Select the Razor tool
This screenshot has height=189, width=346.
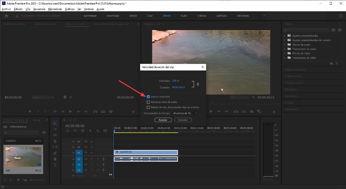pyautogui.click(x=55, y=141)
